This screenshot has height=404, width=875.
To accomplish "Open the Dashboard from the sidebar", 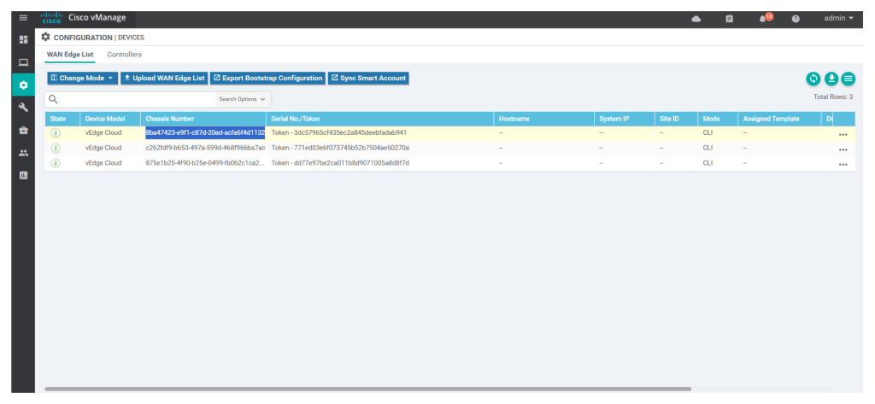I will [x=23, y=40].
